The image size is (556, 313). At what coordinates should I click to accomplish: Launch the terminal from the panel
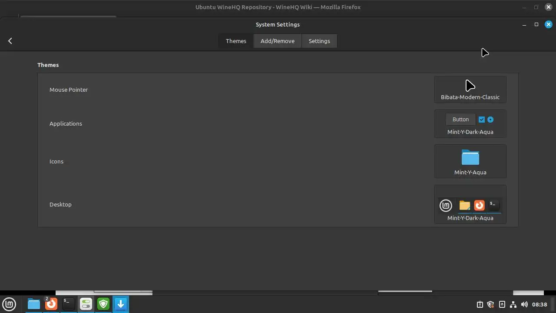click(x=69, y=304)
